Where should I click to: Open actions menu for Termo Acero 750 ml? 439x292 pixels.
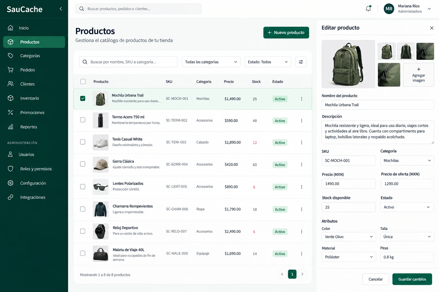[x=302, y=121]
